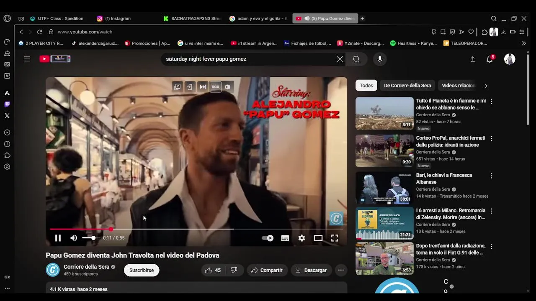
Task: Open YouTube hamburger guide menu
Action: point(27,59)
